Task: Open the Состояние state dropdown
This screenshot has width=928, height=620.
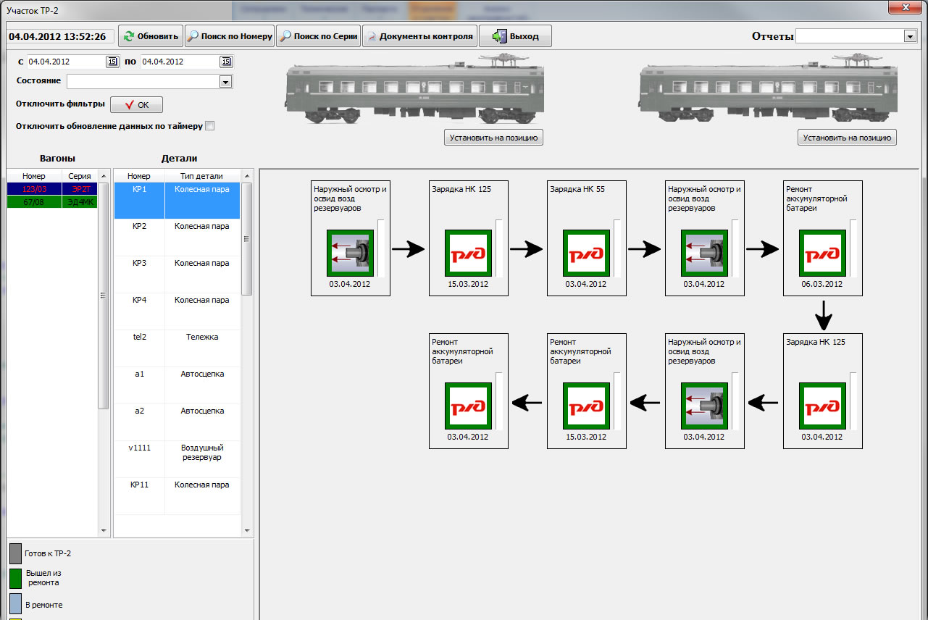Action: (225, 82)
